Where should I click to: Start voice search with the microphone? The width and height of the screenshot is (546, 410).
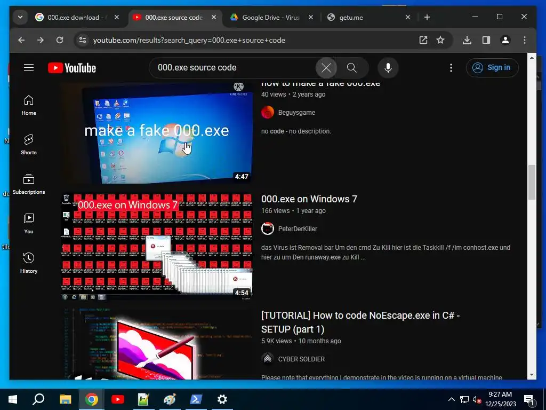tap(388, 68)
